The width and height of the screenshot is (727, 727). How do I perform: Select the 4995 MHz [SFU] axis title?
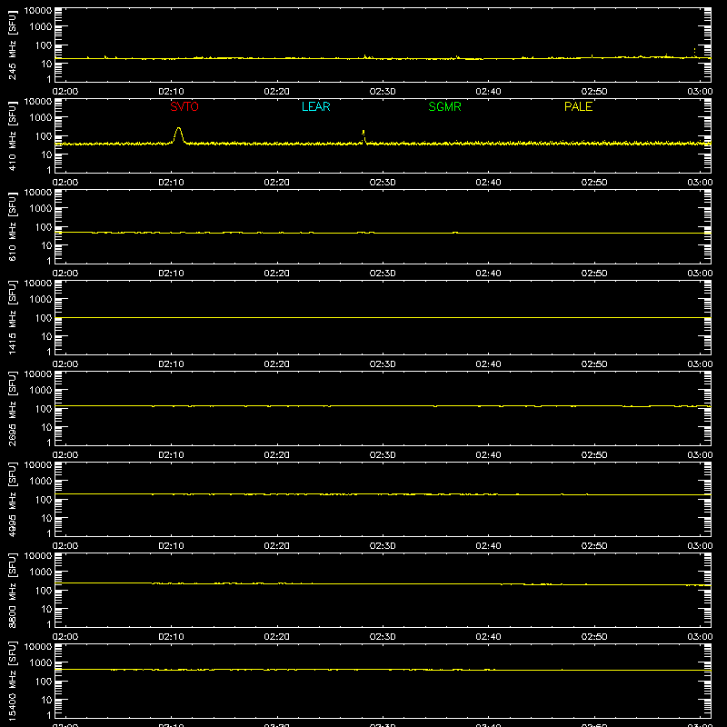point(13,499)
